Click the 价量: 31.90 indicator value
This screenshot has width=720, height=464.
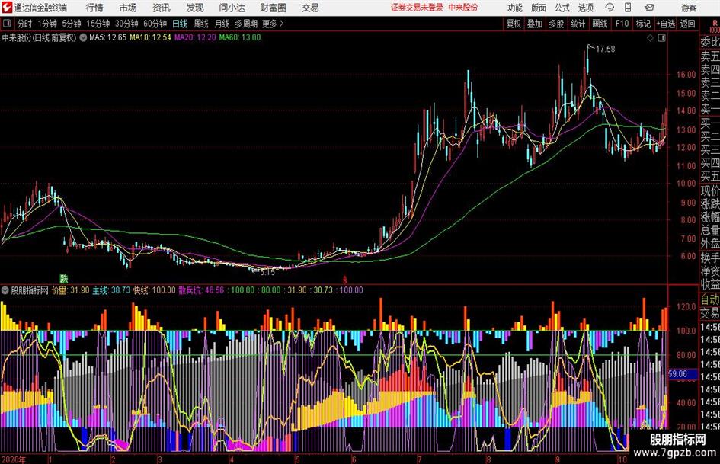[x=71, y=290]
